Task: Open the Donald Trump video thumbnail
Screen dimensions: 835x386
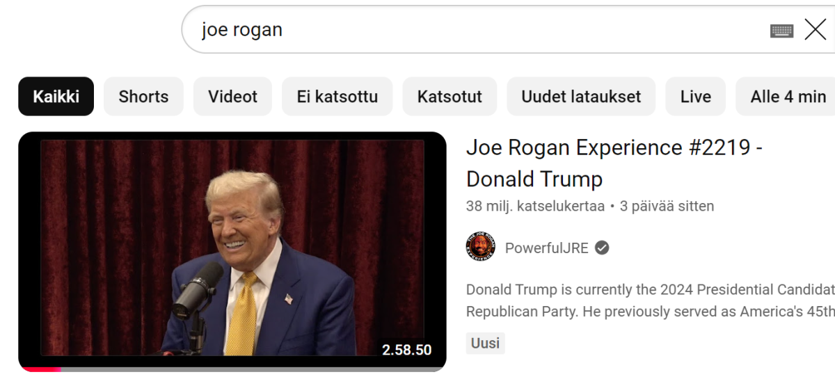Action: coord(232,251)
